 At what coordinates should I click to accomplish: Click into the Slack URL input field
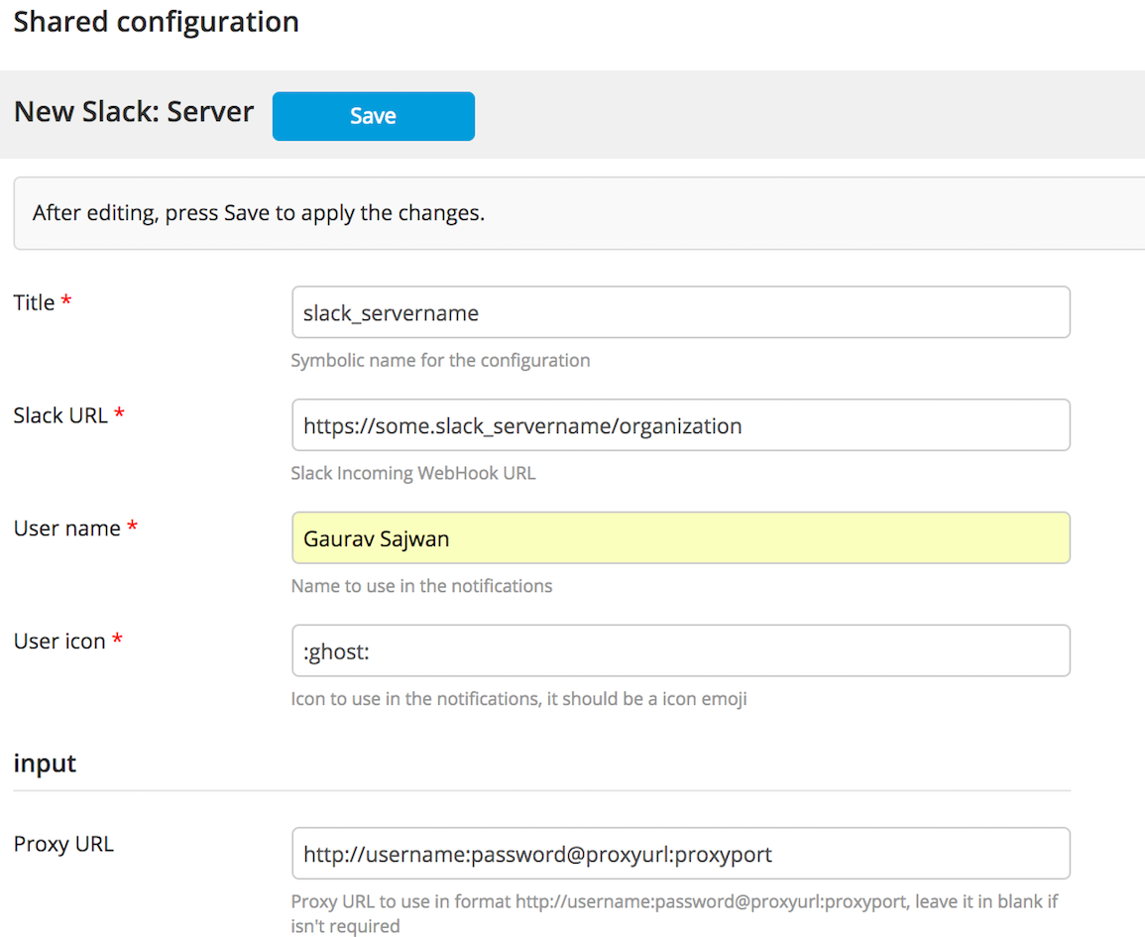680,425
